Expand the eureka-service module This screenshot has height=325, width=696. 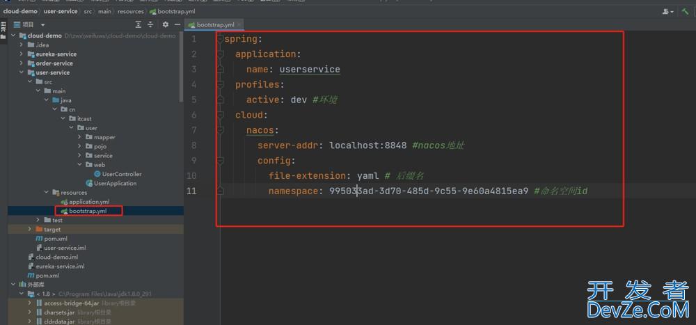tap(21, 54)
